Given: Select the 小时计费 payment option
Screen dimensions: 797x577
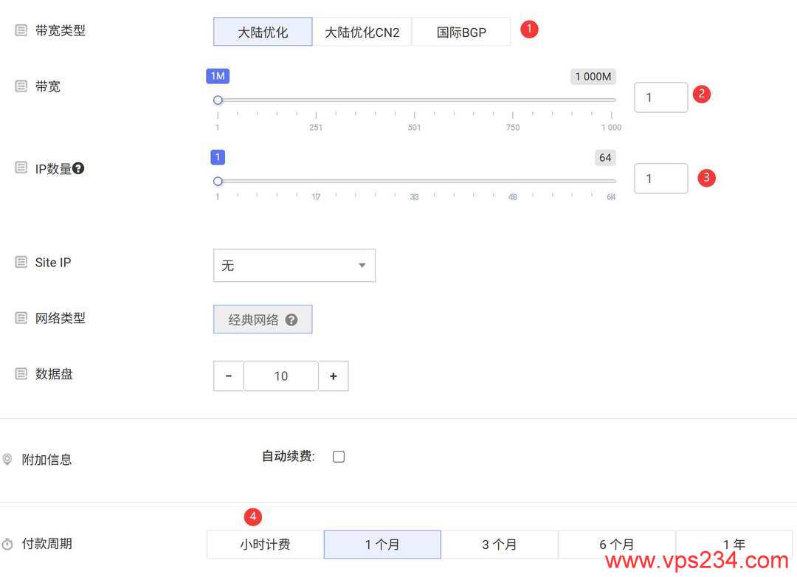Looking at the screenshot, I should (x=264, y=544).
